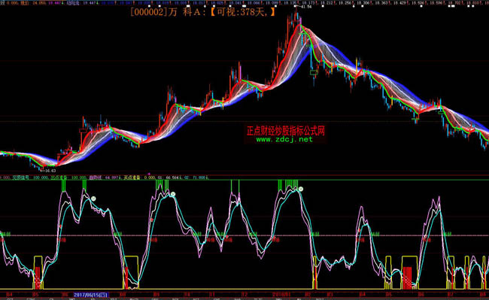
Task: Click the smiley marker at the 2018/01 oscillator peak
Action: click(301, 189)
